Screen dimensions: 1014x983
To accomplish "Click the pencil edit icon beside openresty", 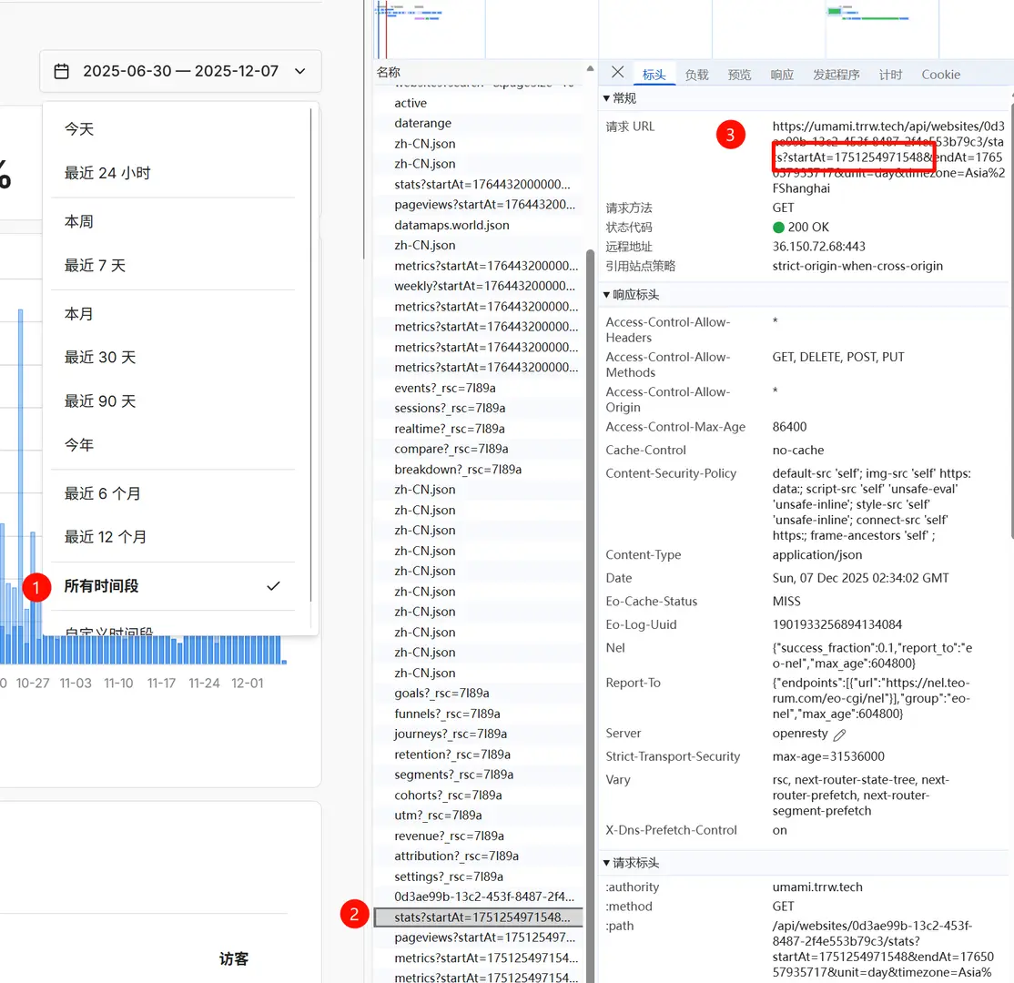I will click(839, 735).
